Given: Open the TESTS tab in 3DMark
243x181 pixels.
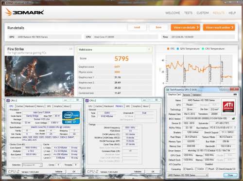Looking at the screenshot, I should pyautogui.click(x=188, y=13).
